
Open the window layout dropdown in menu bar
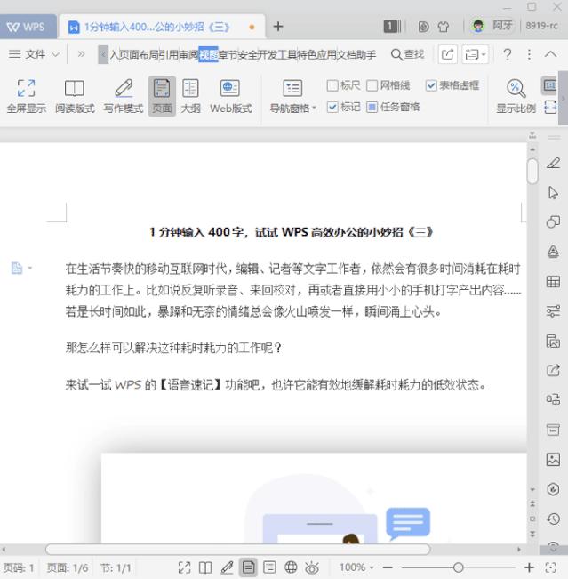coord(476,54)
